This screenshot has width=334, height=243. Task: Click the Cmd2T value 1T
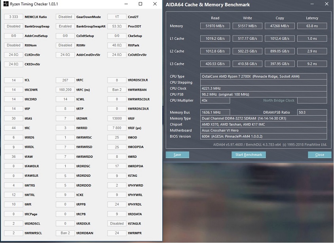[117, 17]
